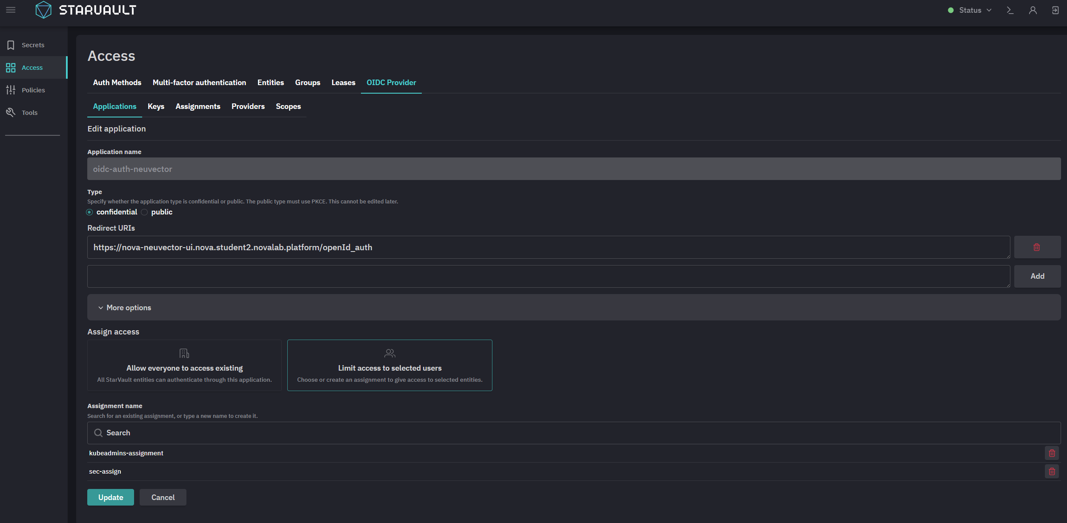This screenshot has height=523, width=1067.
Task: Open the Providers sub-tab
Action: (x=248, y=106)
